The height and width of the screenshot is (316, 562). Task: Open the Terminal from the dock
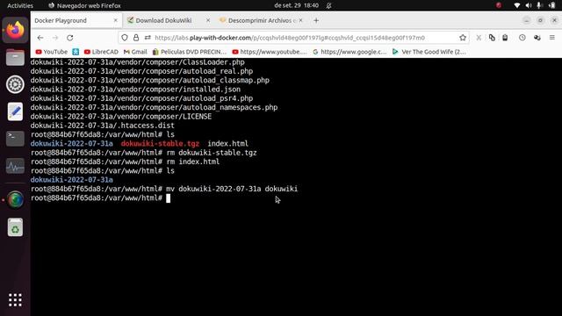pos(15,139)
